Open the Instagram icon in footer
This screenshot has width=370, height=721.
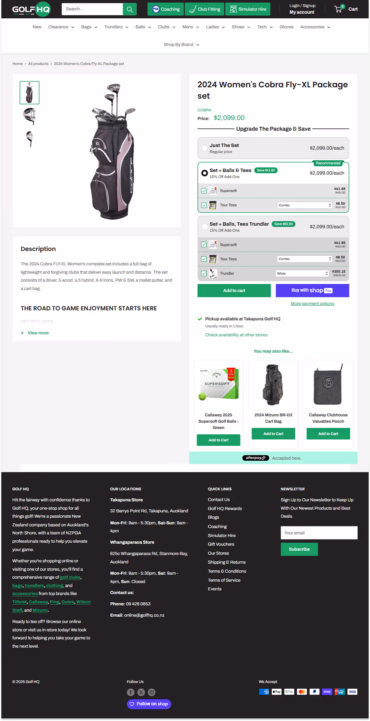pos(152,692)
